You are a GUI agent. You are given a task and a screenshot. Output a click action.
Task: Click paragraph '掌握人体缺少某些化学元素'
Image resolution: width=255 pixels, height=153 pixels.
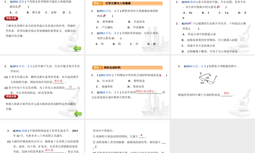[41, 107]
